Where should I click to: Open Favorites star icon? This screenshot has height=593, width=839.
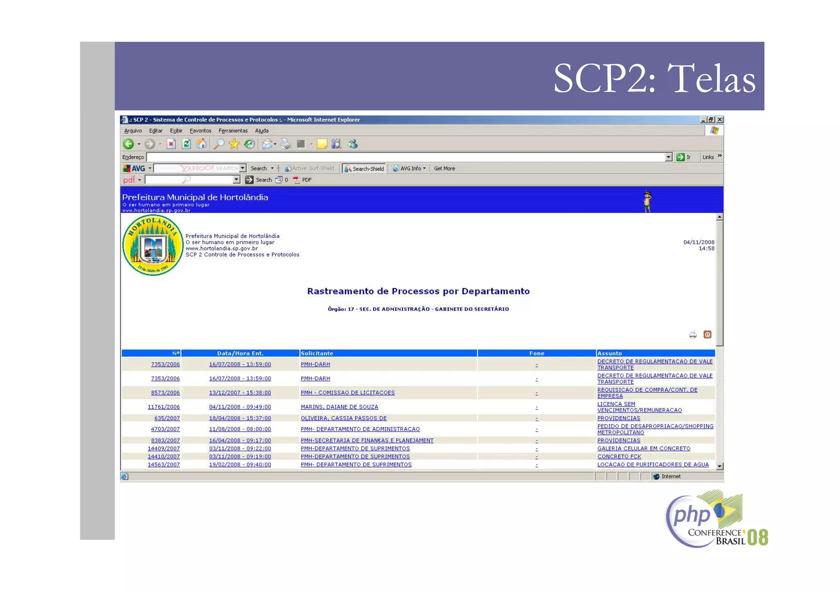(234, 144)
